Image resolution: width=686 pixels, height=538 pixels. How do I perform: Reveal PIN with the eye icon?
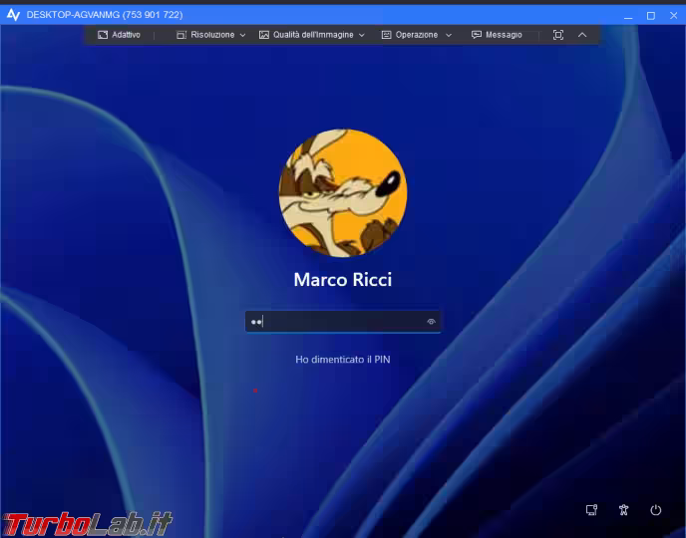tap(431, 322)
